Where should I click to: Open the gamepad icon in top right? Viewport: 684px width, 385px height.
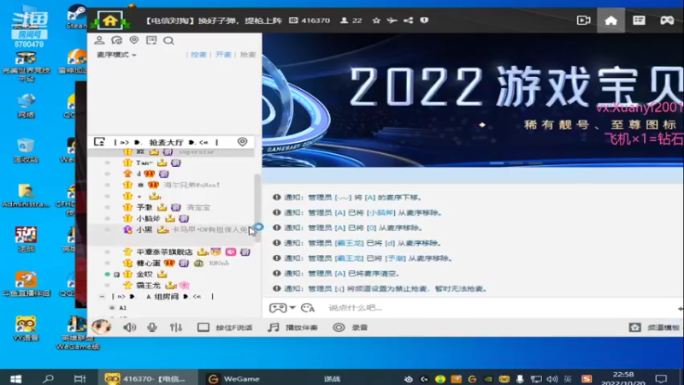click(x=667, y=20)
